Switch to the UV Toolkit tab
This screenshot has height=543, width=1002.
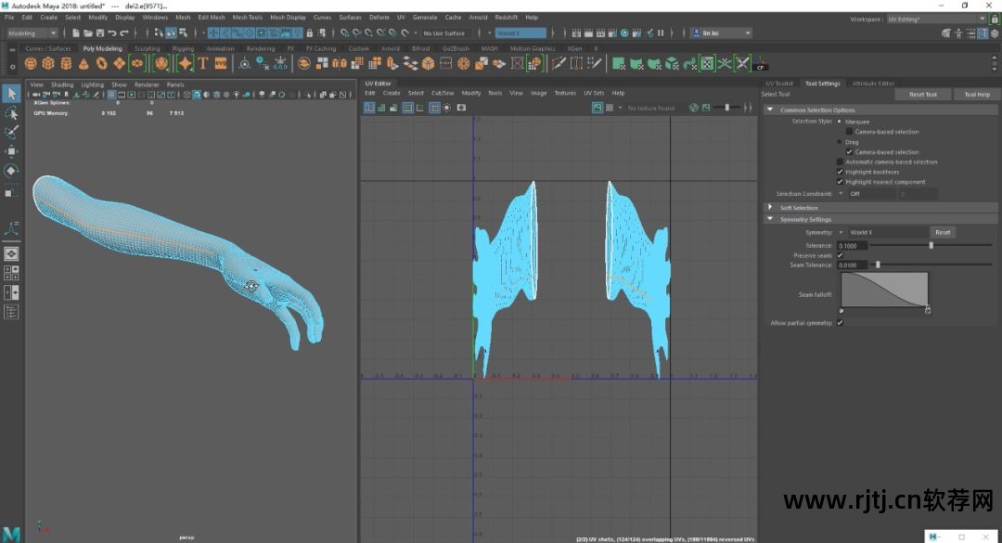(x=779, y=84)
